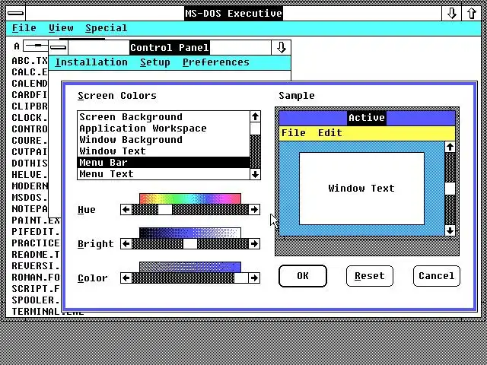
Task: Click the Screen Colors list up arrow
Action: [x=256, y=116]
